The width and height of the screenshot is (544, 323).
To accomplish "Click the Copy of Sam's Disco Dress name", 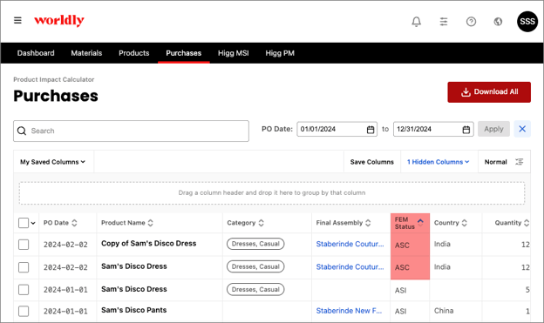I will (x=148, y=243).
